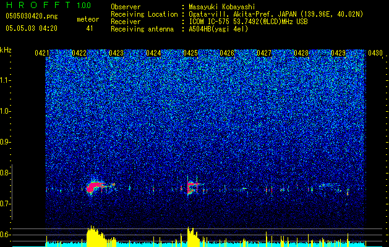Click the large pink meteor echo after 0422
The width and height of the screenshot is (389, 247).
coord(95,187)
